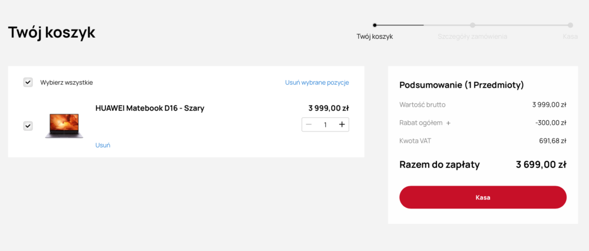
Task: Select the quantity field showing 1
Action: [325, 125]
